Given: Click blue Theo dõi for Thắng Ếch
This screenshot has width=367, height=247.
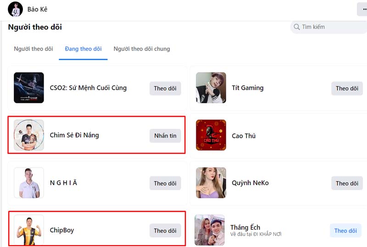Looking at the screenshot, I should (x=345, y=230).
